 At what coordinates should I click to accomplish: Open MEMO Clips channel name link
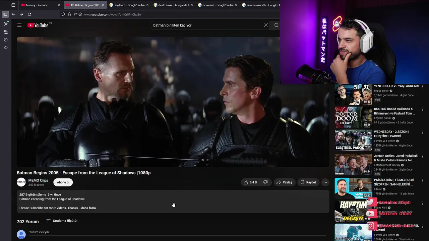pyautogui.click(x=38, y=180)
